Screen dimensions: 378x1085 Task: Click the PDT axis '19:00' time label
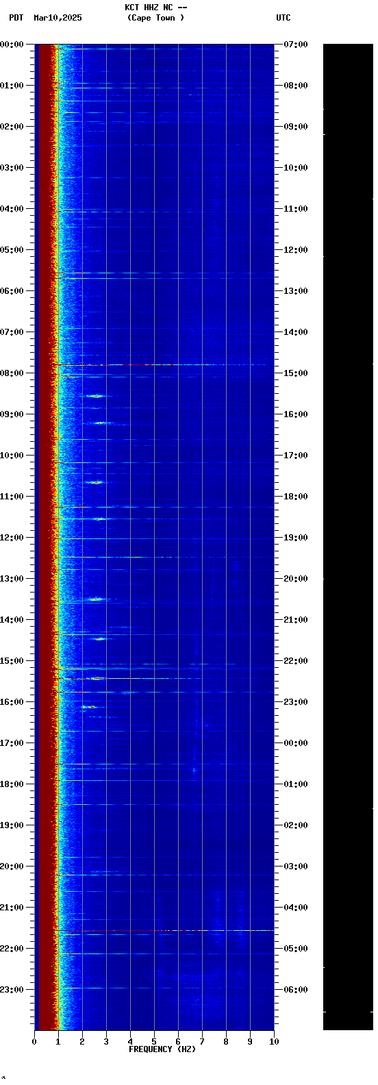pos(12,825)
